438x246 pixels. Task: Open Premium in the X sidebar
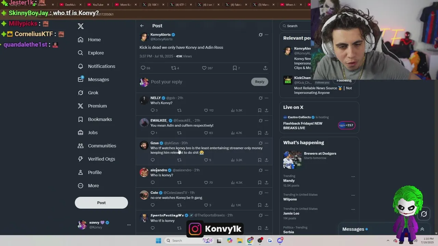(x=92, y=106)
